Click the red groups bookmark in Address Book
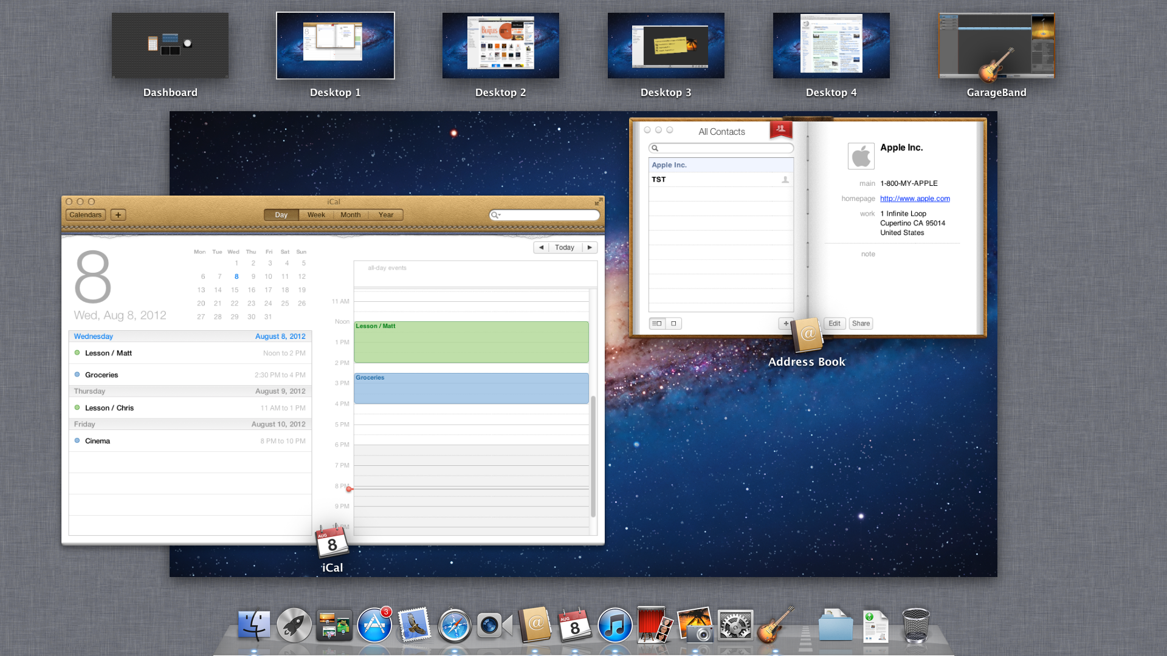The width and height of the screenshot is (1167, 656). 781,129
